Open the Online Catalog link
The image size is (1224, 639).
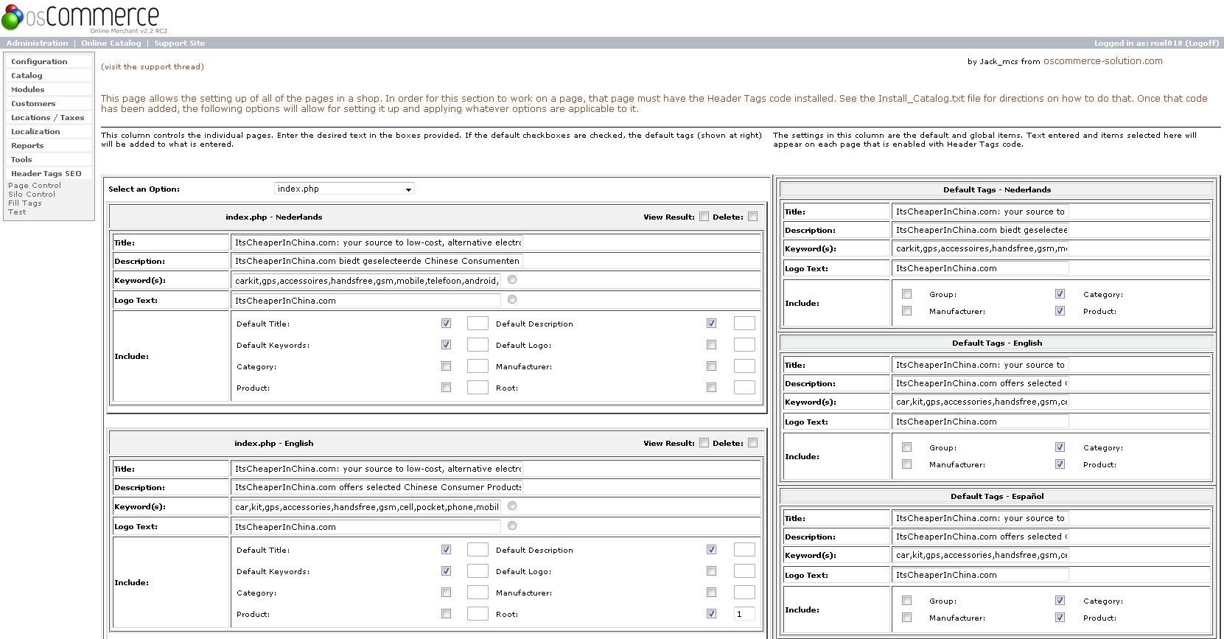click(x=111, y=43)
